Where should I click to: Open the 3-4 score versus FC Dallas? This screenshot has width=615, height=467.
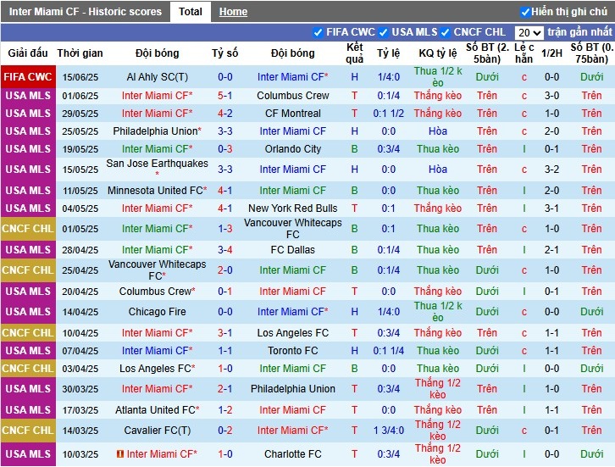[x=225, y=250]
